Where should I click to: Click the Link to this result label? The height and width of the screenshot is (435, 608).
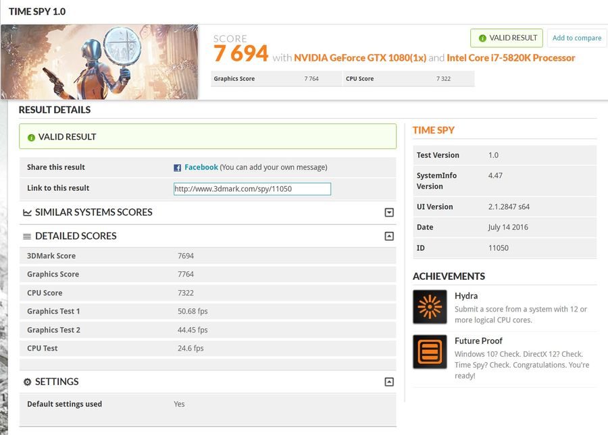(x=58, y=188)
